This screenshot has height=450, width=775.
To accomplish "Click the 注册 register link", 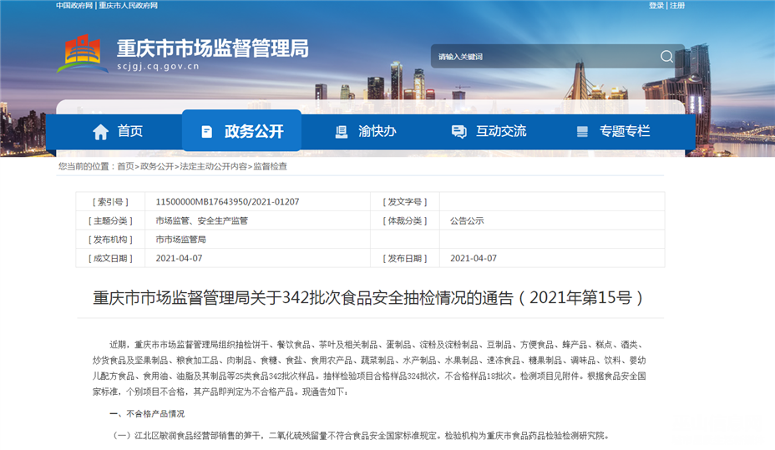I will 677,6.
